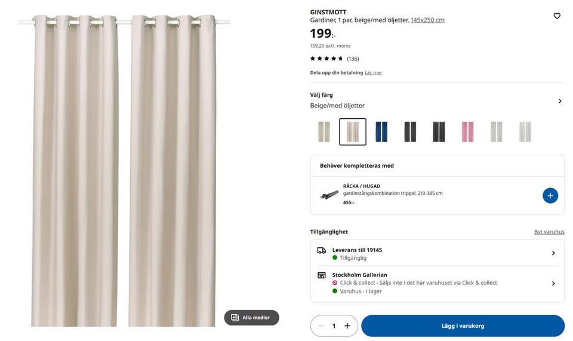Click the Läs mer payment link
The height and width of the screenshot is (341, 573).
coord(373,73)
